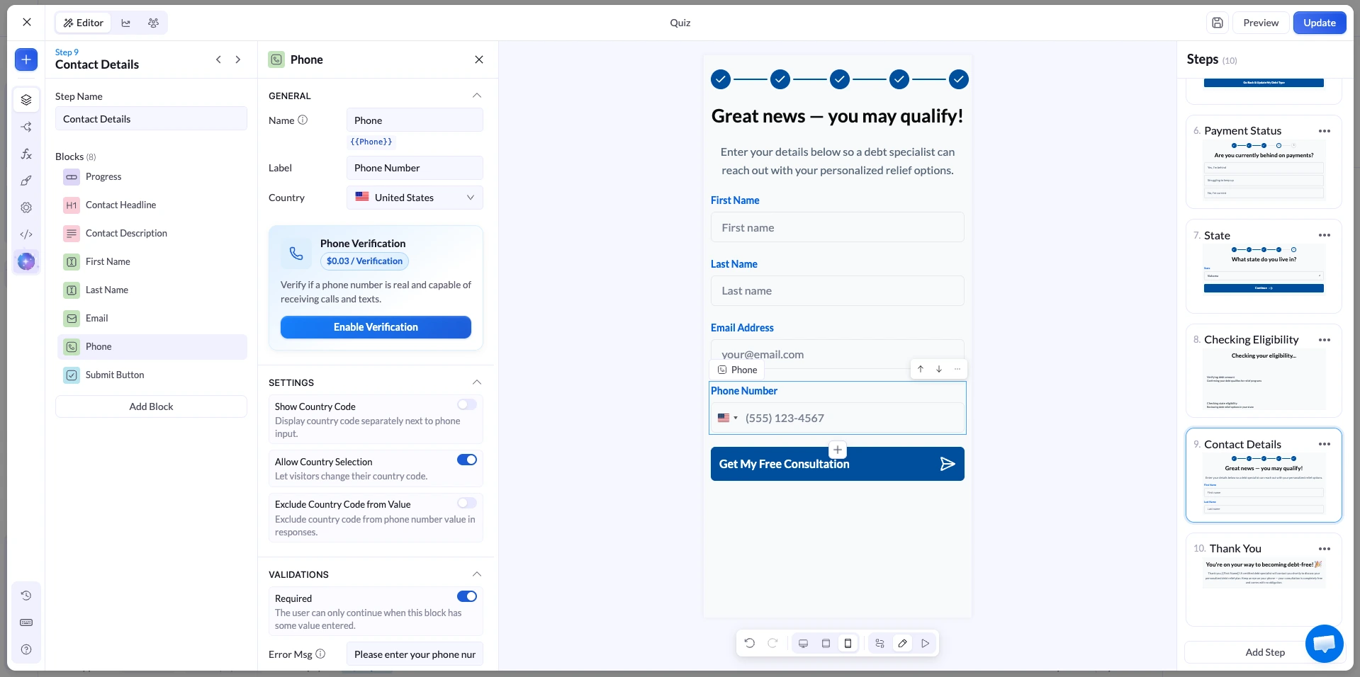Move the Phone block up with arrow
The height and width of the screenshot is (677, 1360).
click(921, 369)
